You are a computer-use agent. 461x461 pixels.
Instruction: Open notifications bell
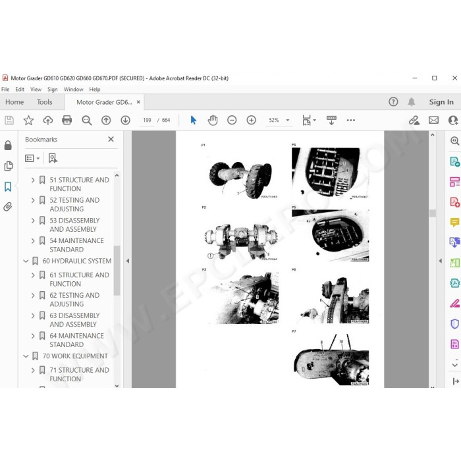(412, 101)
